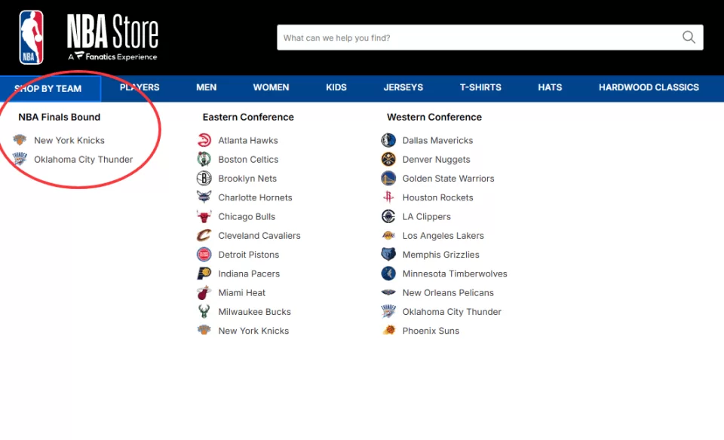Choose the Charlotte Hornets link
The width and height of the screenshot is (724, 440).
256,197
